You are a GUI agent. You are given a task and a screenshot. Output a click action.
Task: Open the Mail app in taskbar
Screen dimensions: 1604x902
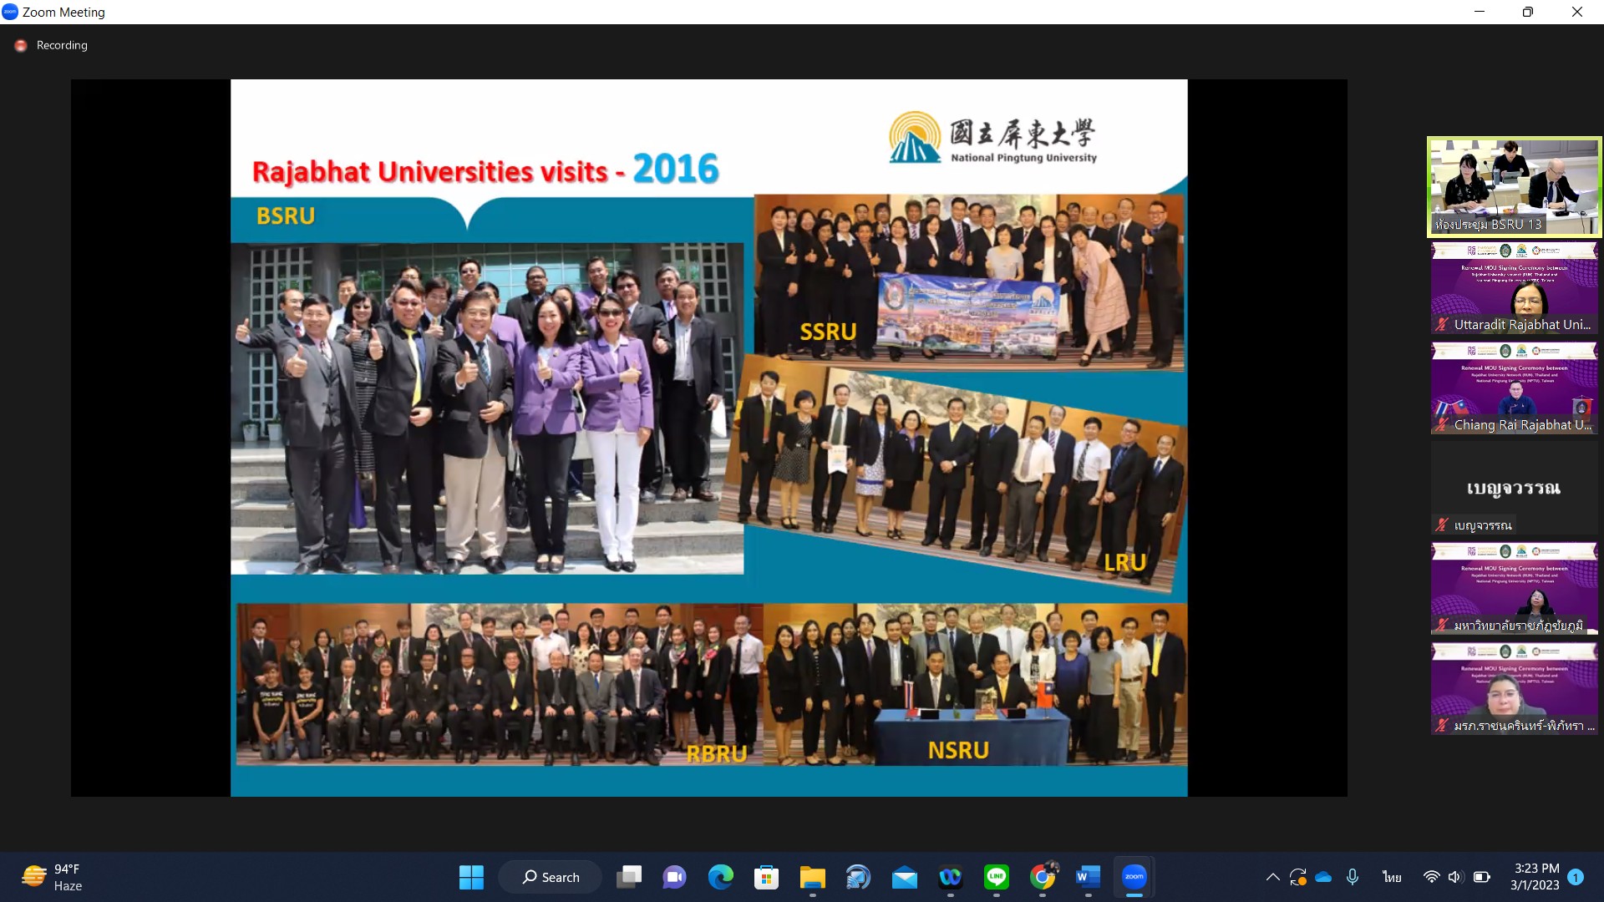(904, 877)
